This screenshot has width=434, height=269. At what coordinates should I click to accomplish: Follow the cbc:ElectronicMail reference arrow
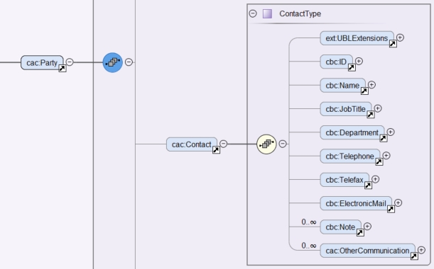click(x=391, y=210)
